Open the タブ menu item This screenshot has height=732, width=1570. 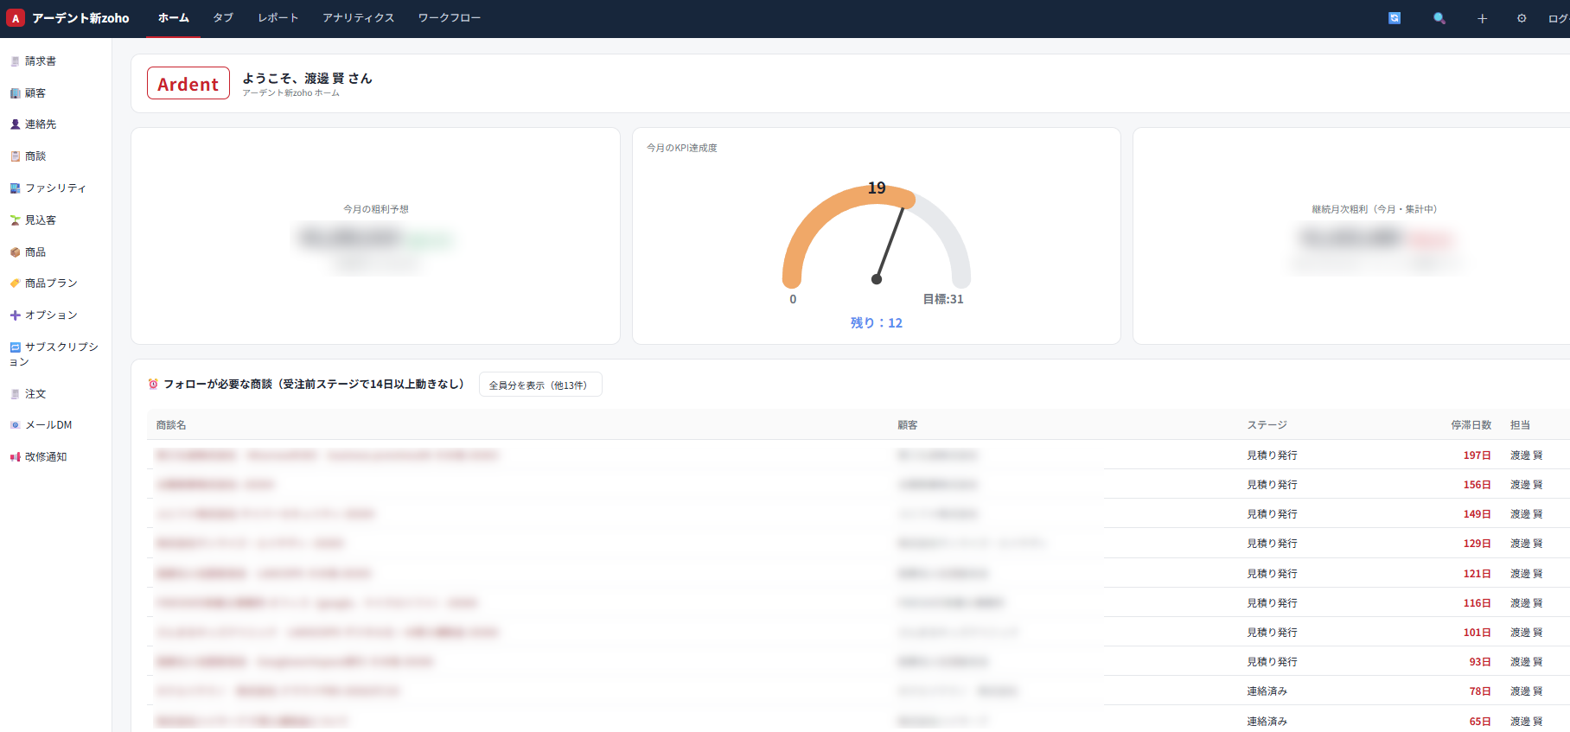click(x=223, y=18)
